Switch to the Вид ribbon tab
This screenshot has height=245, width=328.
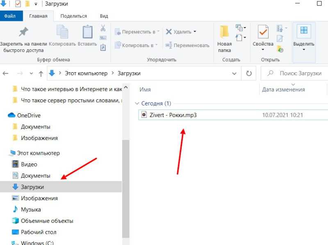coord(104,16)
